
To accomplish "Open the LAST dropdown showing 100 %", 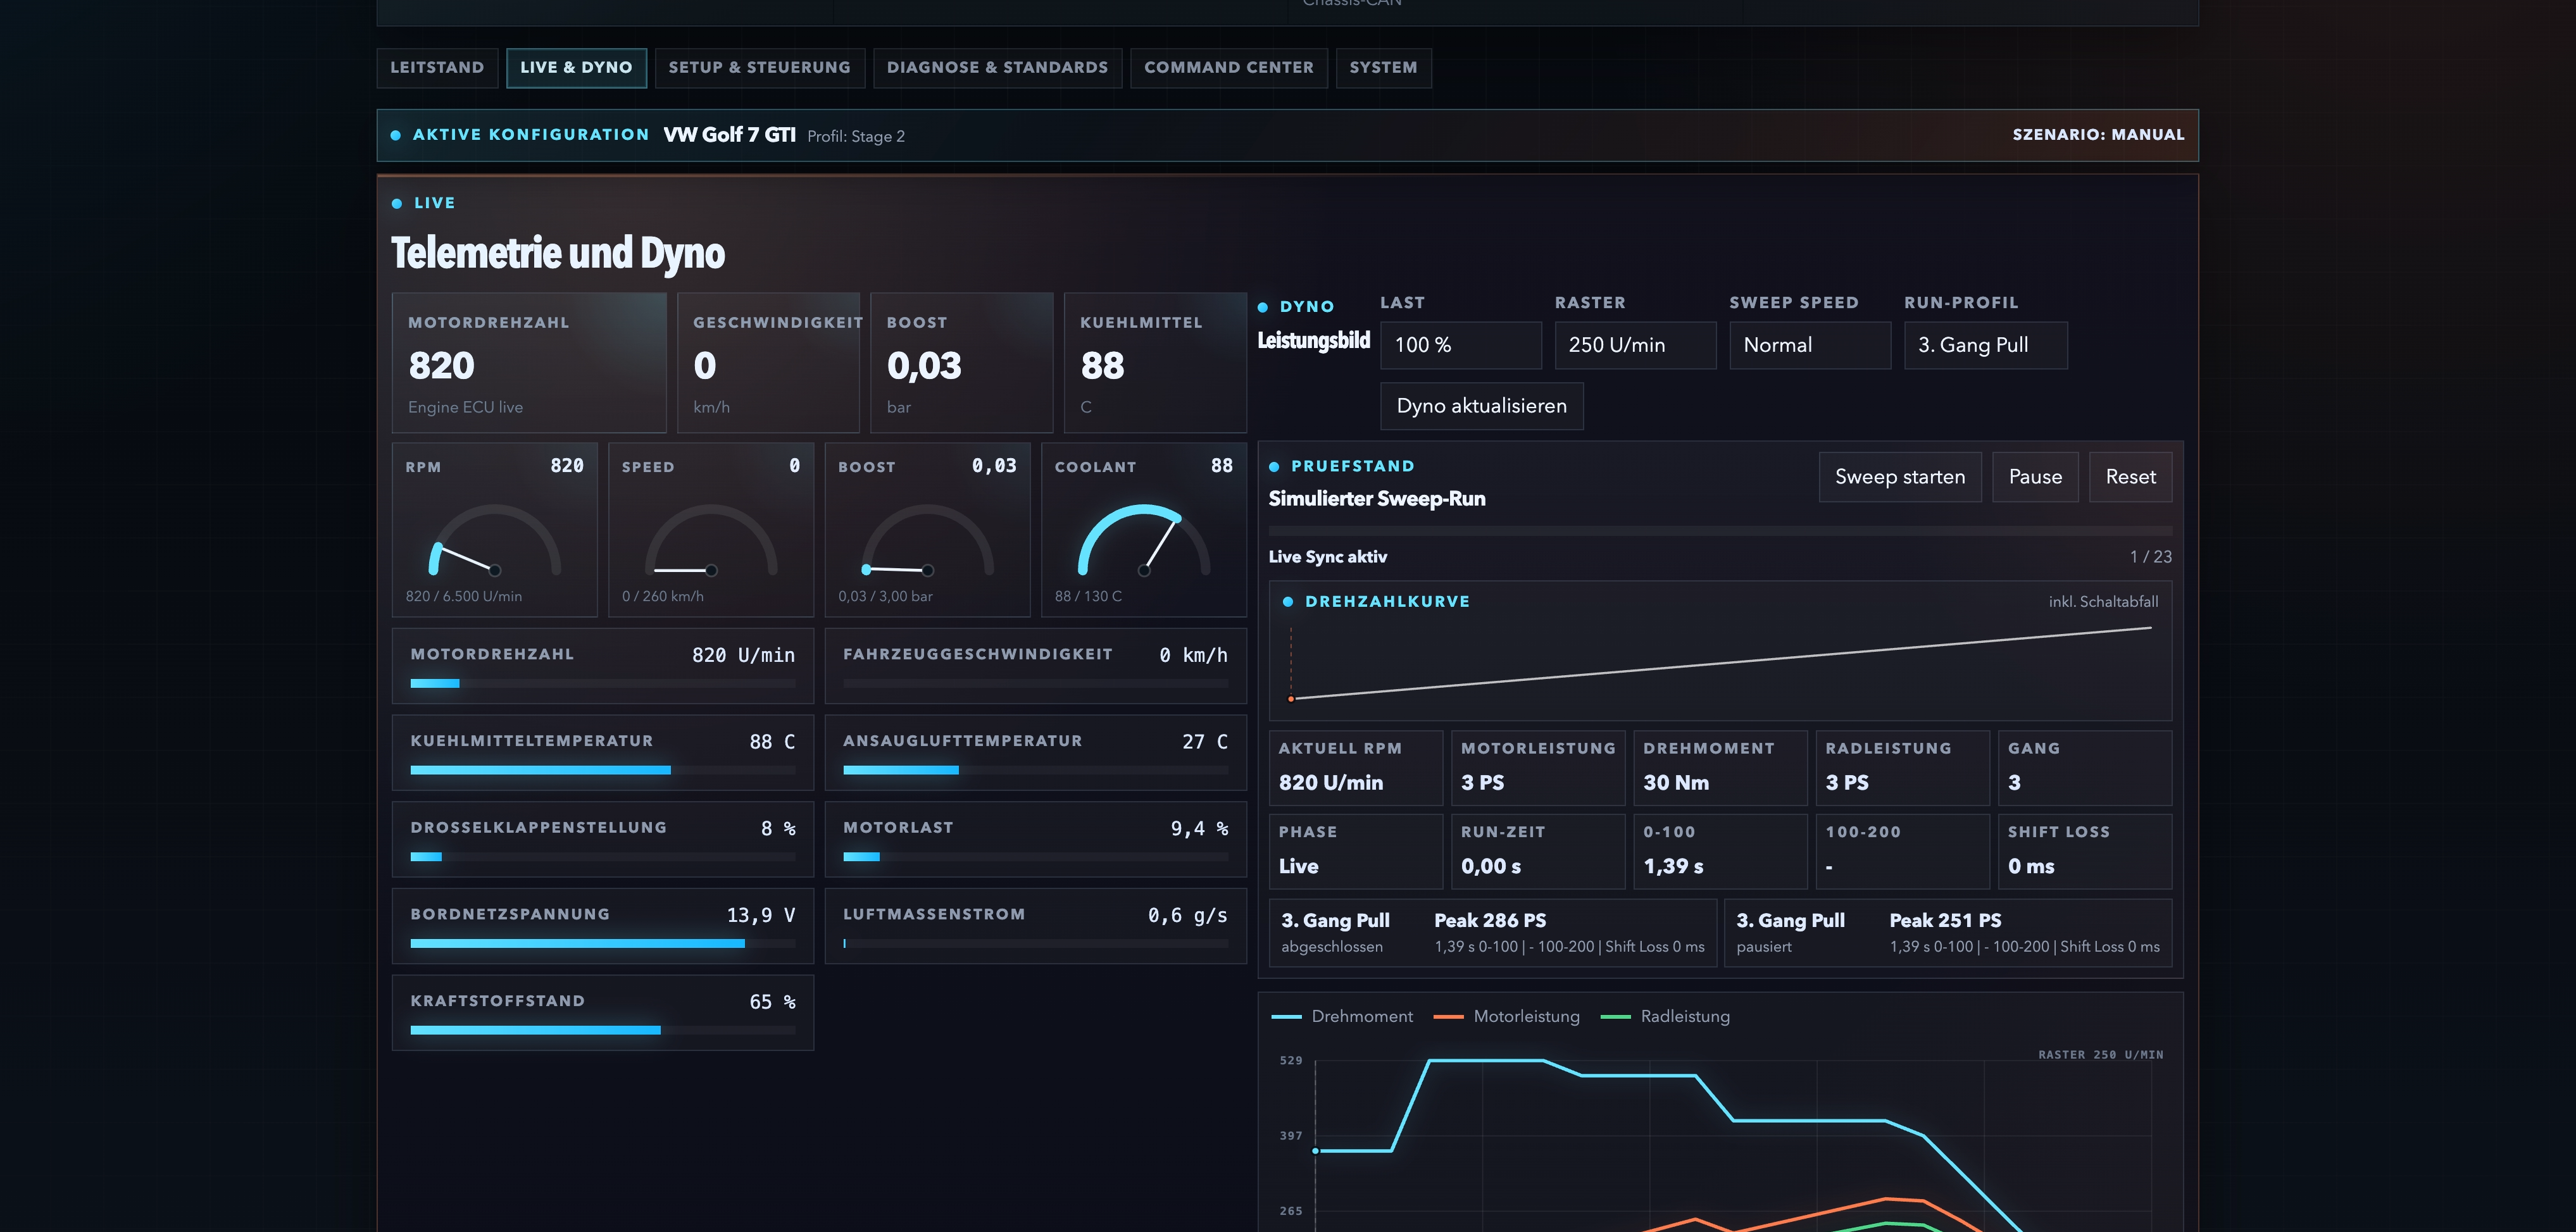I will click(x=1461, y=345).
